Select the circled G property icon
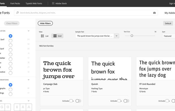Image resolution: width=175 pixels, height=111 pixels. click(x=8, y=107)
